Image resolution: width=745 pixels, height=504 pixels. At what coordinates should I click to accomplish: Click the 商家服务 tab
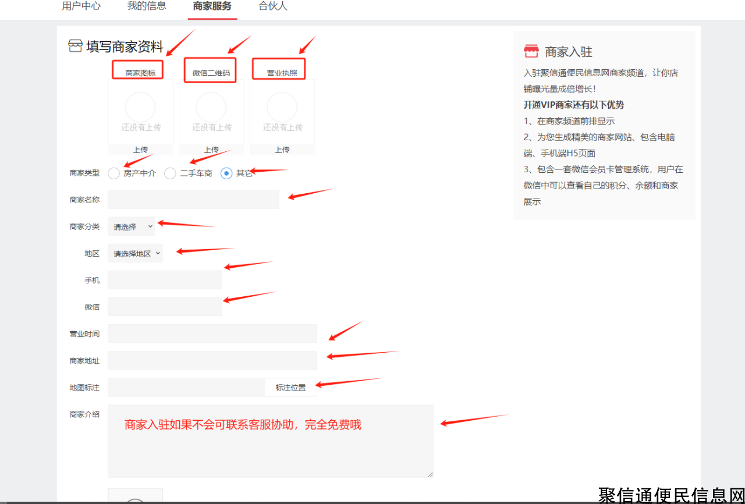pos(212,6)
